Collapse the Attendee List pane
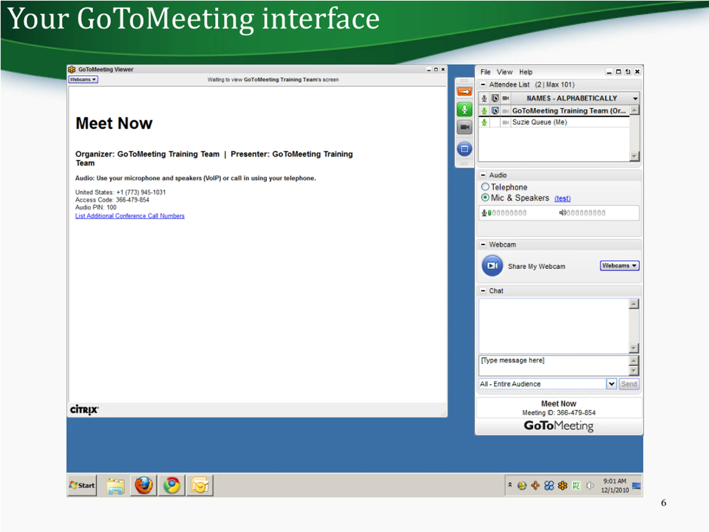 coord(483,84)
